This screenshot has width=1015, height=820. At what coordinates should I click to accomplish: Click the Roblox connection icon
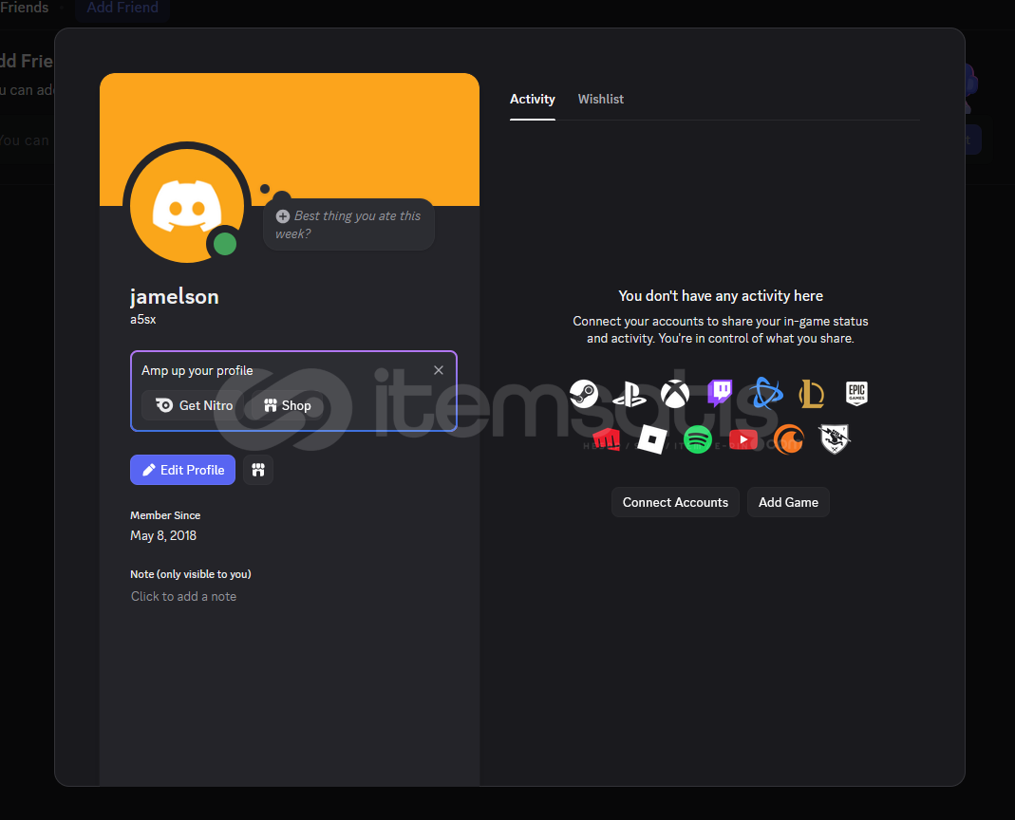652,439
